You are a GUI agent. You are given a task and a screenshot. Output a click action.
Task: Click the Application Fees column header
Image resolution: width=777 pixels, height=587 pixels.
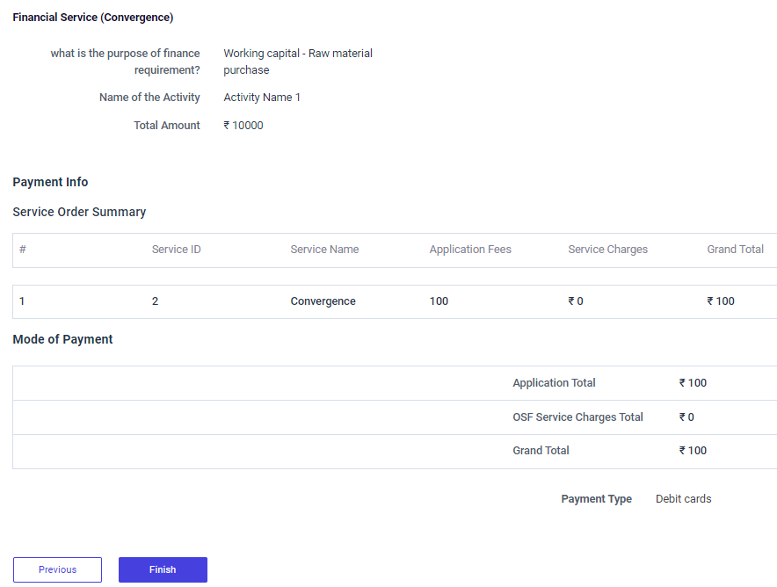[470, 250]
